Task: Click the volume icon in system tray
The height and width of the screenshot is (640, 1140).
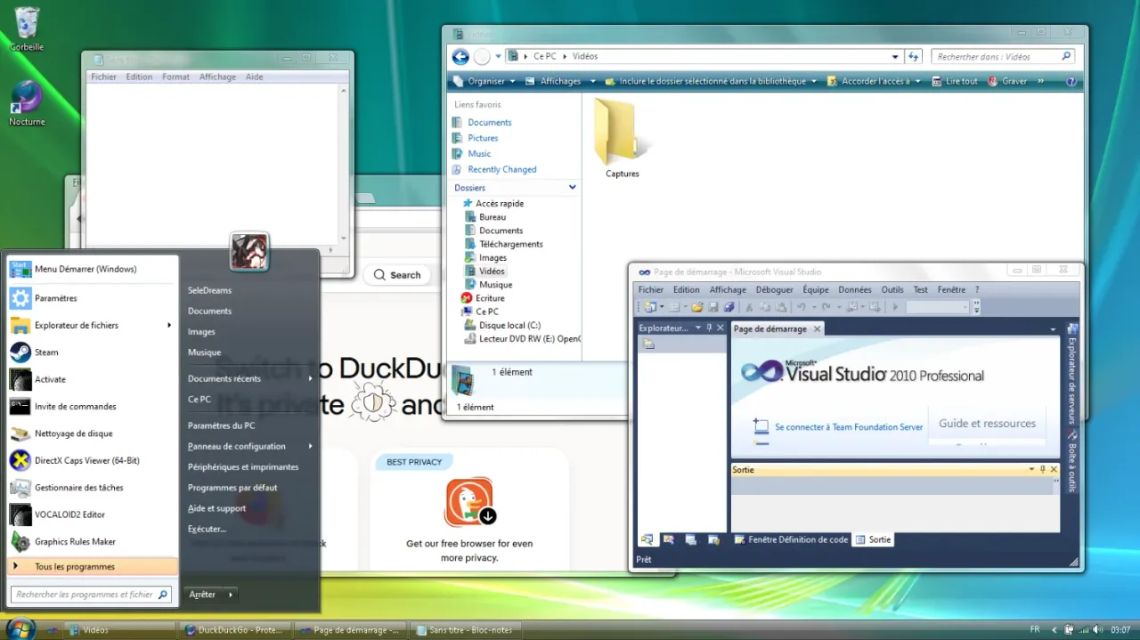Action: 1096,629
